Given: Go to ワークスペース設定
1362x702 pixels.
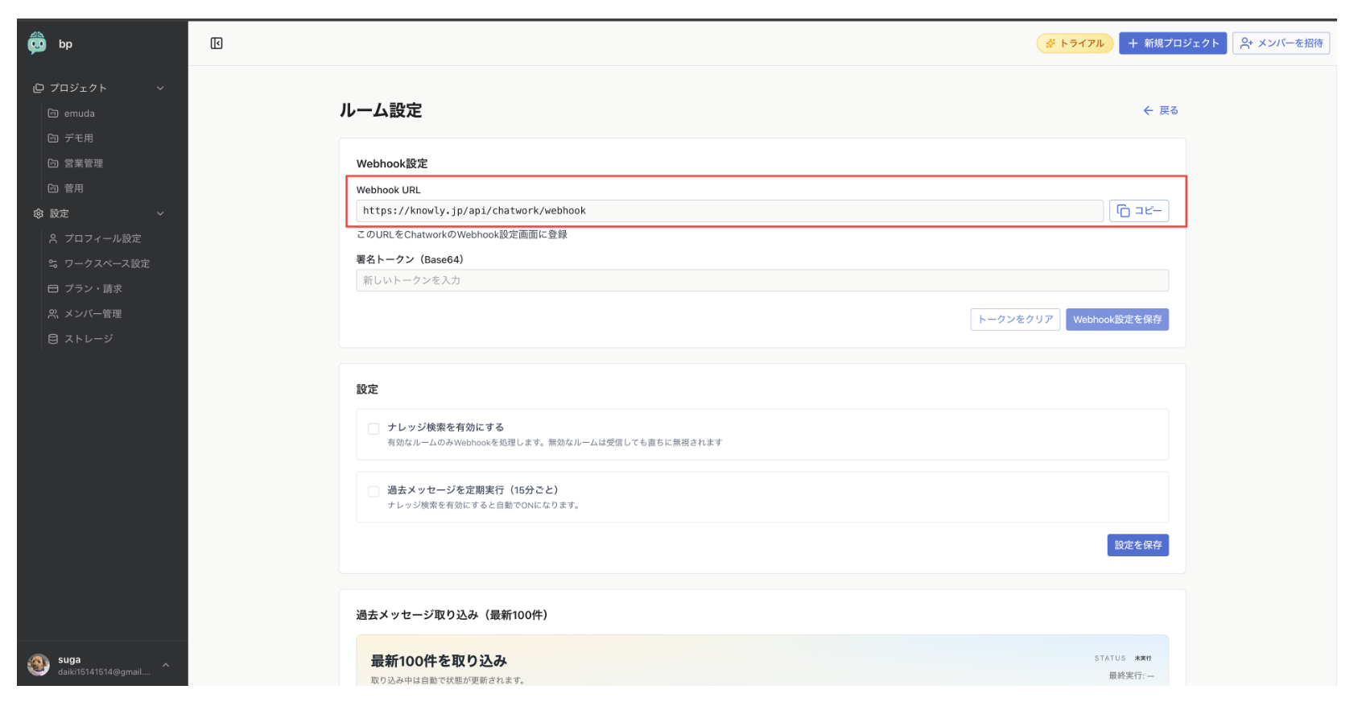Looking at the screenshot, I should click(106, 263).
